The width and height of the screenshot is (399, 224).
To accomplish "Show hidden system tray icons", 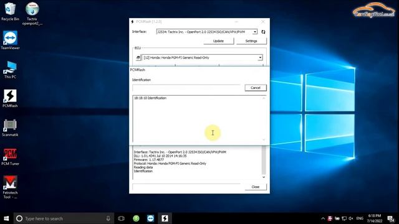I will 323,218.
